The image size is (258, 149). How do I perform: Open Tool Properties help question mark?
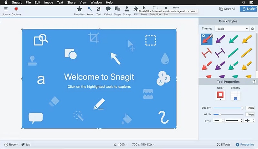pyautogui.click(x=254, y=81)
